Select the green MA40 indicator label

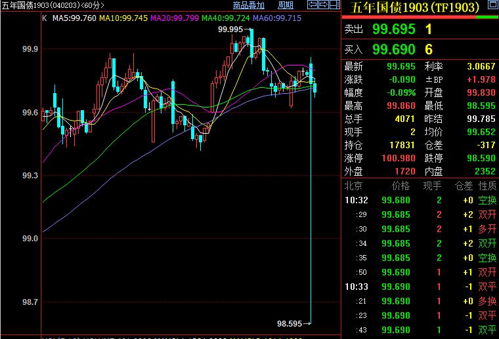coord(225,18)
